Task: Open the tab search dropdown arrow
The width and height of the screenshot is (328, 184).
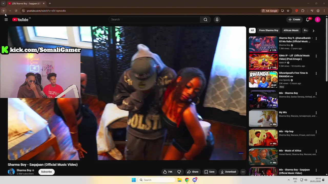Action: [3, 3]
